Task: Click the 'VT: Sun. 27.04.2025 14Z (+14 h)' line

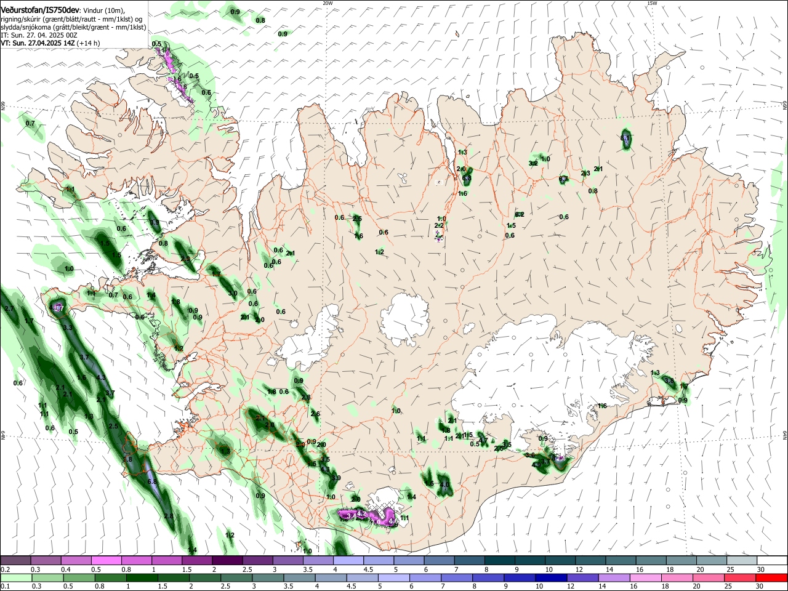Action: click(x=50, y=43)
